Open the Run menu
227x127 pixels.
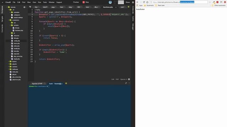(39, 2)
